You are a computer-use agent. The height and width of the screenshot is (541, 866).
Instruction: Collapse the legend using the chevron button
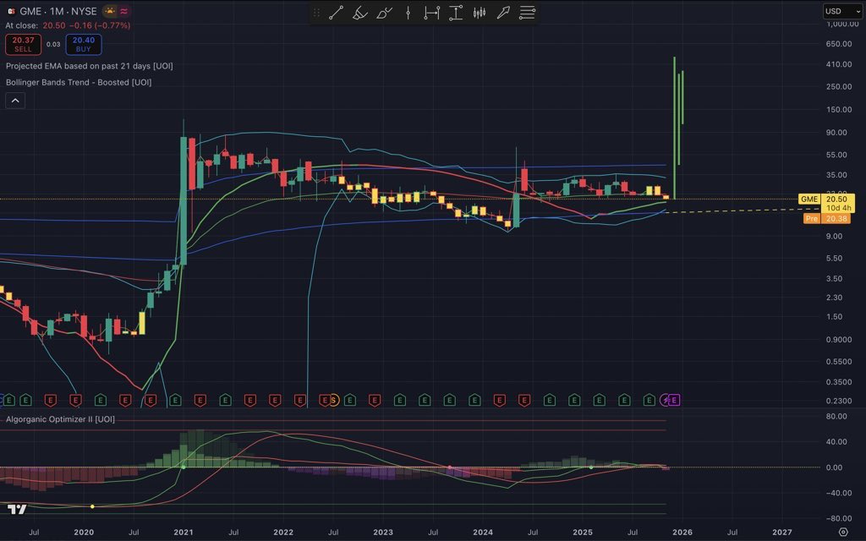coord(14,100)
